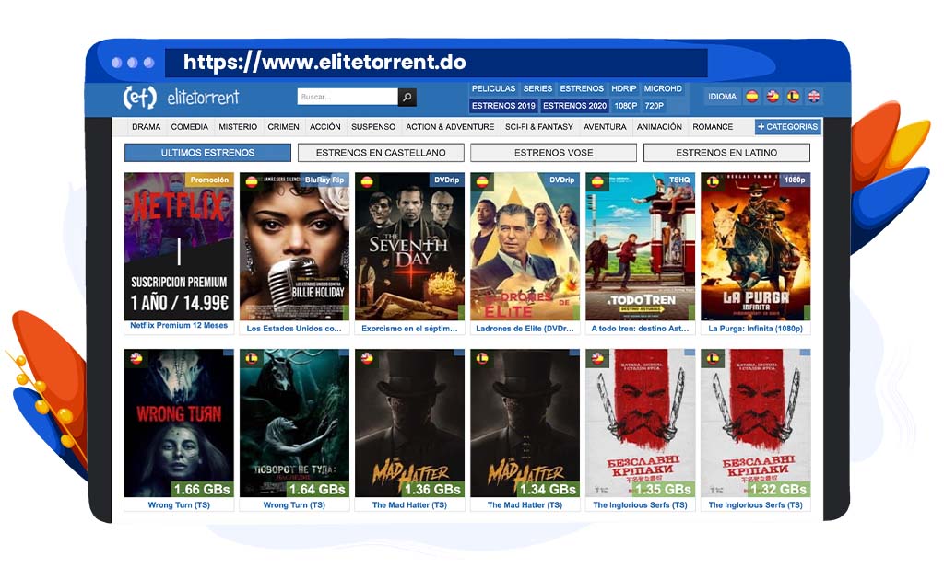944x568 pixels.
Task: Open The Mad Hatter 1.34 GBs poster
Action: 525,423
